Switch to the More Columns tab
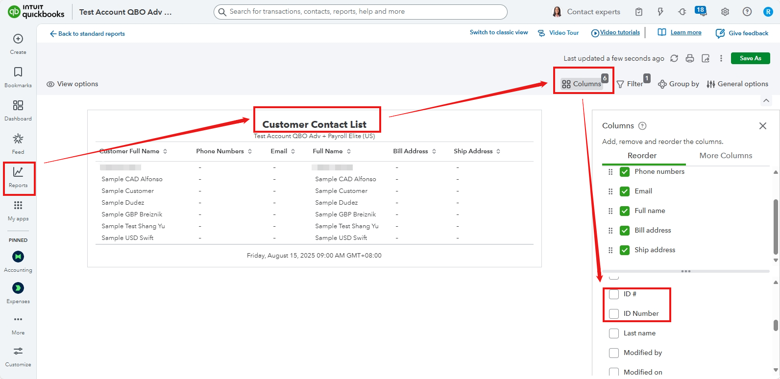The image size is (780, 379). click(x=725, y=156)
